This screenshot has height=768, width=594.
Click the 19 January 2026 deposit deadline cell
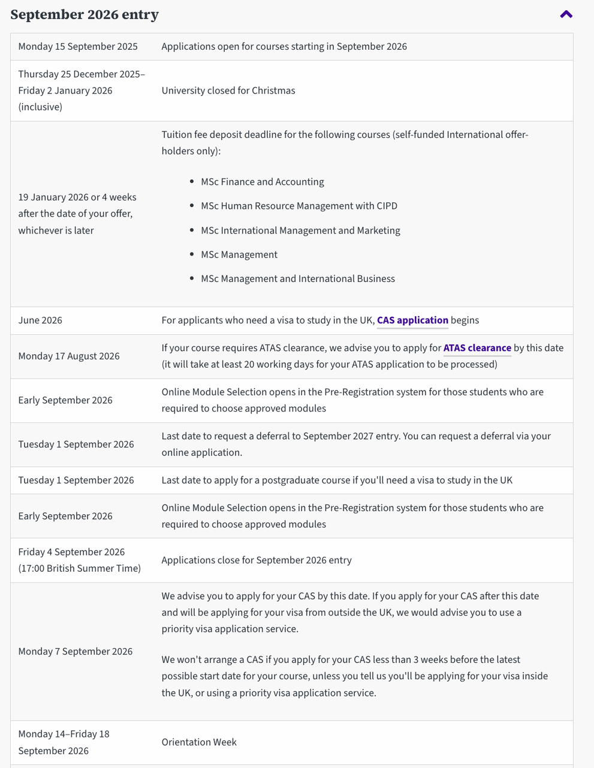pos(77,214)
